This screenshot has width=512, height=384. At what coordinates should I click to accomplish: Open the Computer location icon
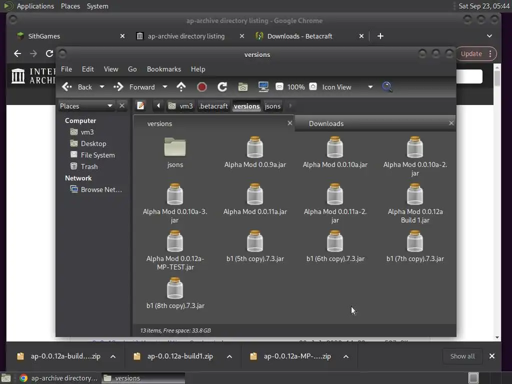pyautogui.click(x=263, y=87)
